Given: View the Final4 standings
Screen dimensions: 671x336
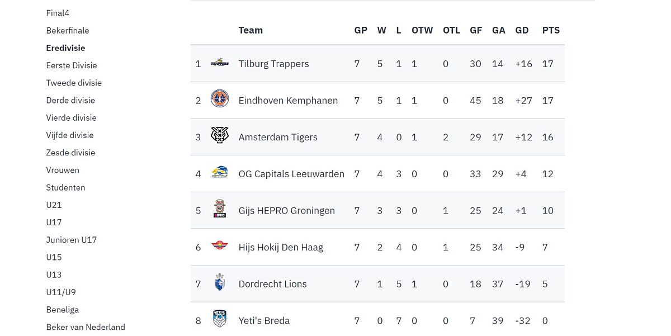Looking at the screenshot, I should pyautogui.click(x=58, y=13).
